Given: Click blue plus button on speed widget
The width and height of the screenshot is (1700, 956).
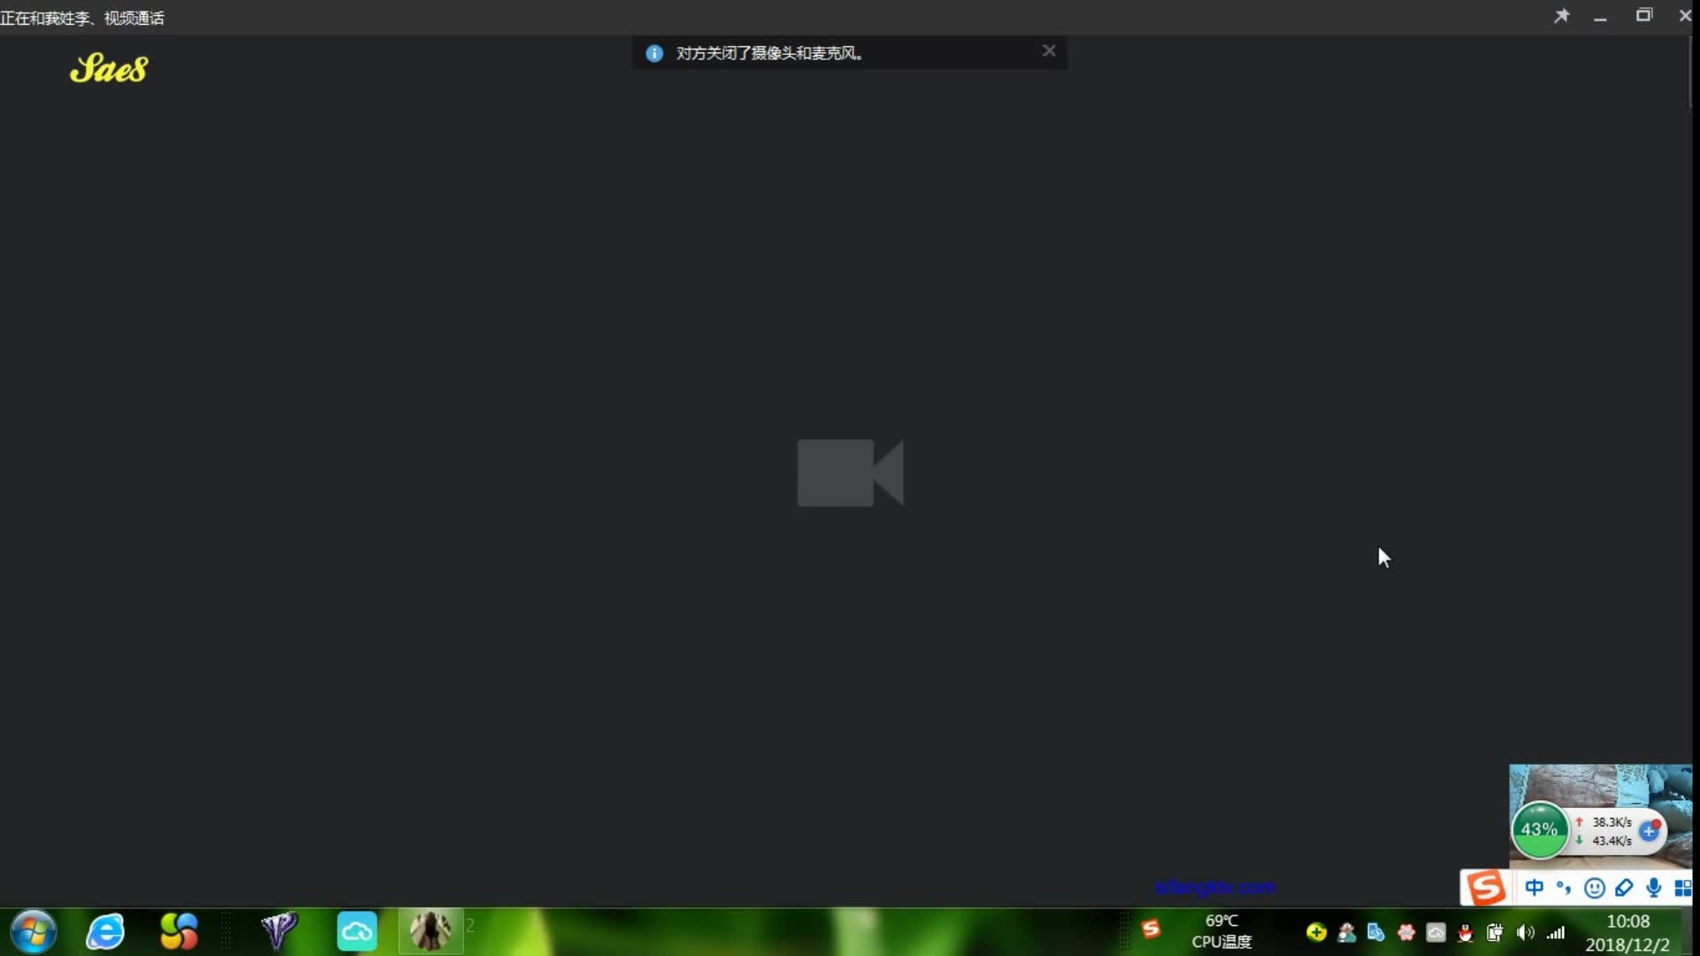Looking at the screenshot, I should click(1649, 831).
